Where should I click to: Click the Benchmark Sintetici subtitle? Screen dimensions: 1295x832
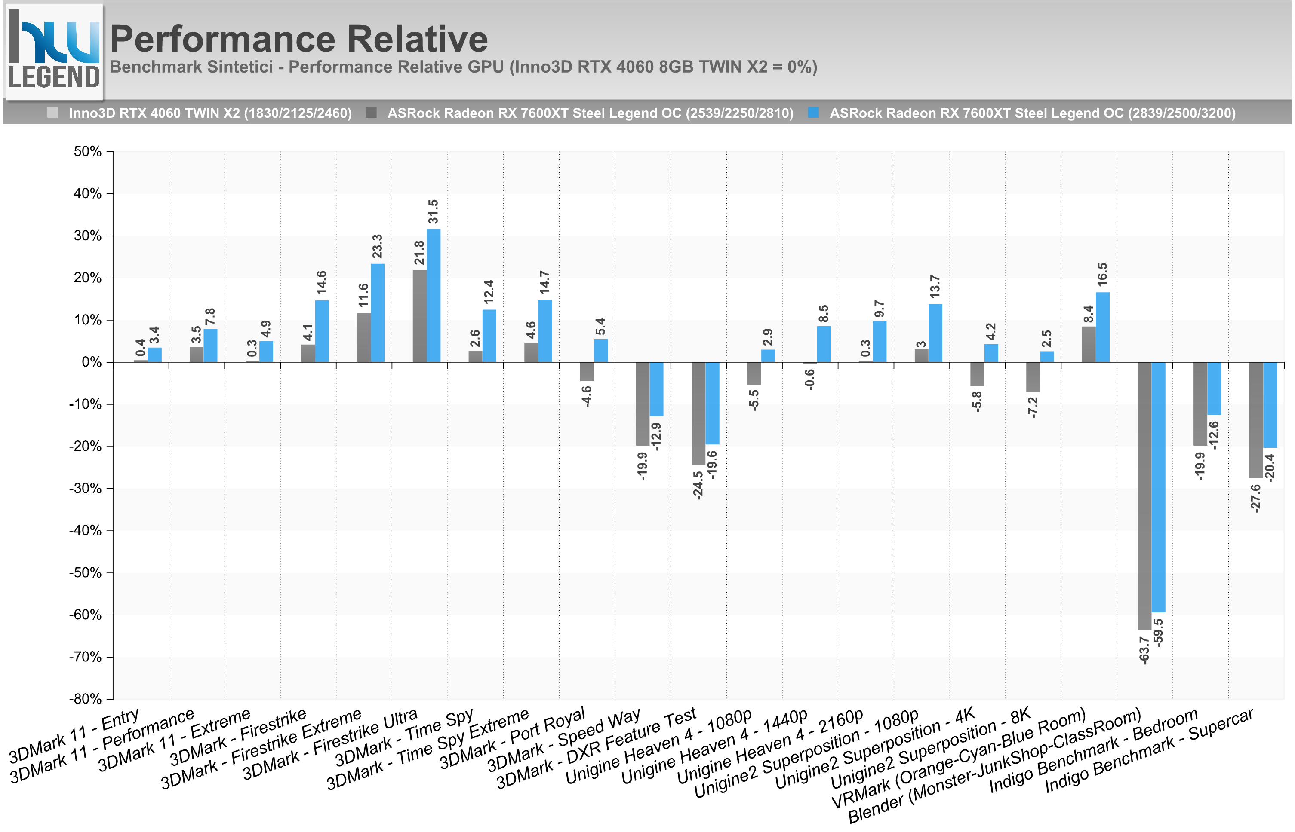(x=463, y=67)
